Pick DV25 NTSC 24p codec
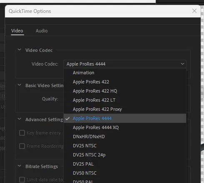 (125, 155)
